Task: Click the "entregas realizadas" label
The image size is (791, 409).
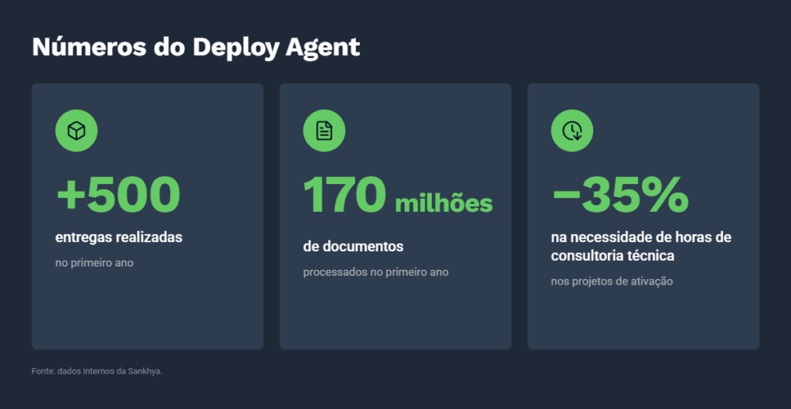Action: click(x=118, y=238)
